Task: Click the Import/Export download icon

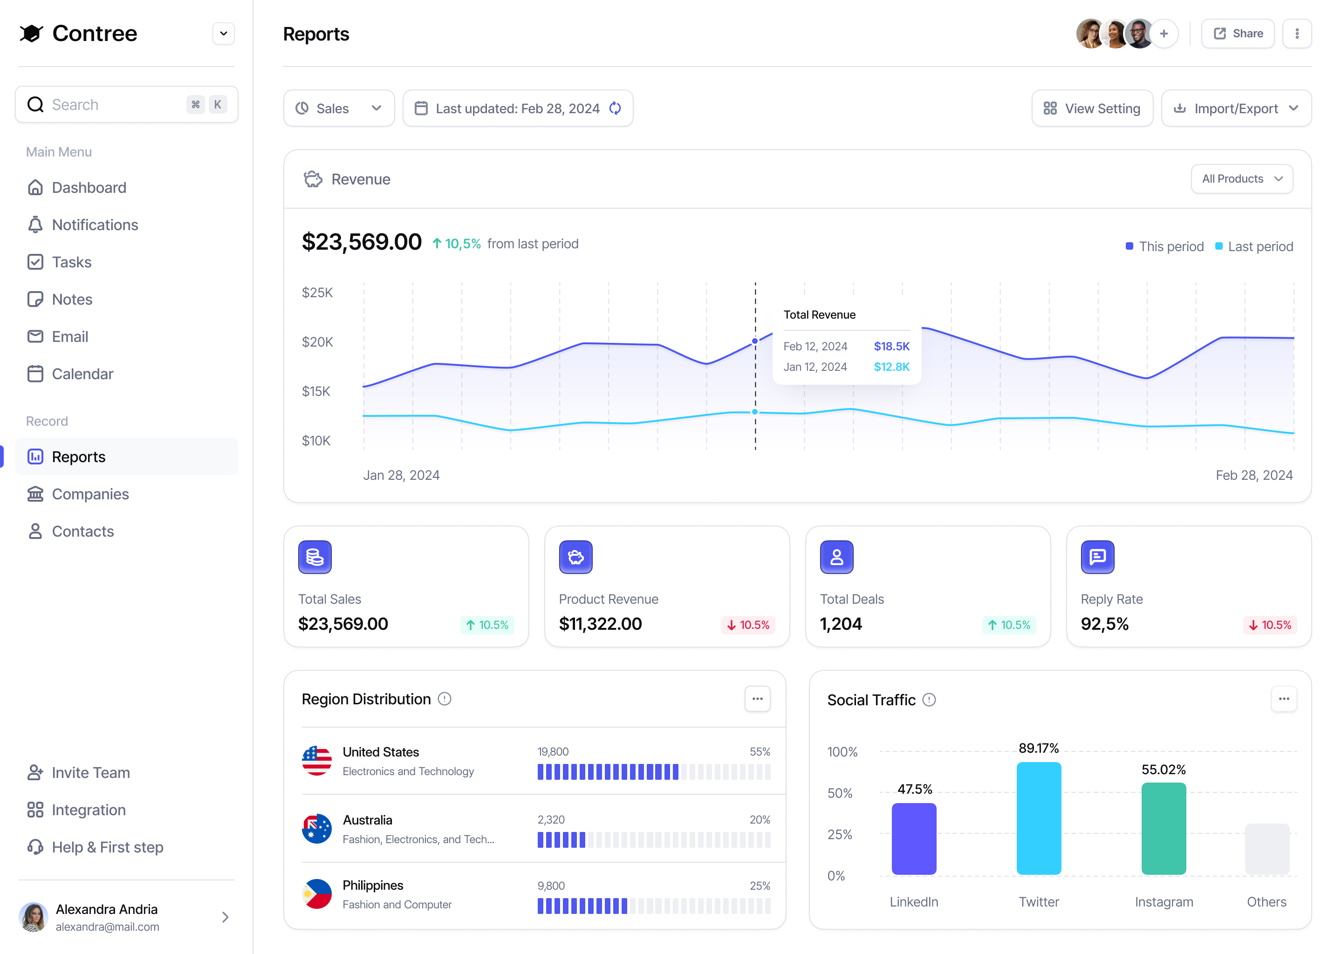Action: tap(1179, 108)
